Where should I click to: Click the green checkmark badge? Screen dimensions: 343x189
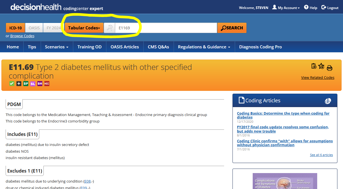tap(12, 84)
